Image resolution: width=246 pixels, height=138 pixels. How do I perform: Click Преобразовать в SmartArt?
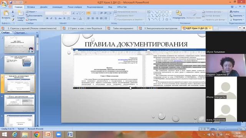coord(129,20)
